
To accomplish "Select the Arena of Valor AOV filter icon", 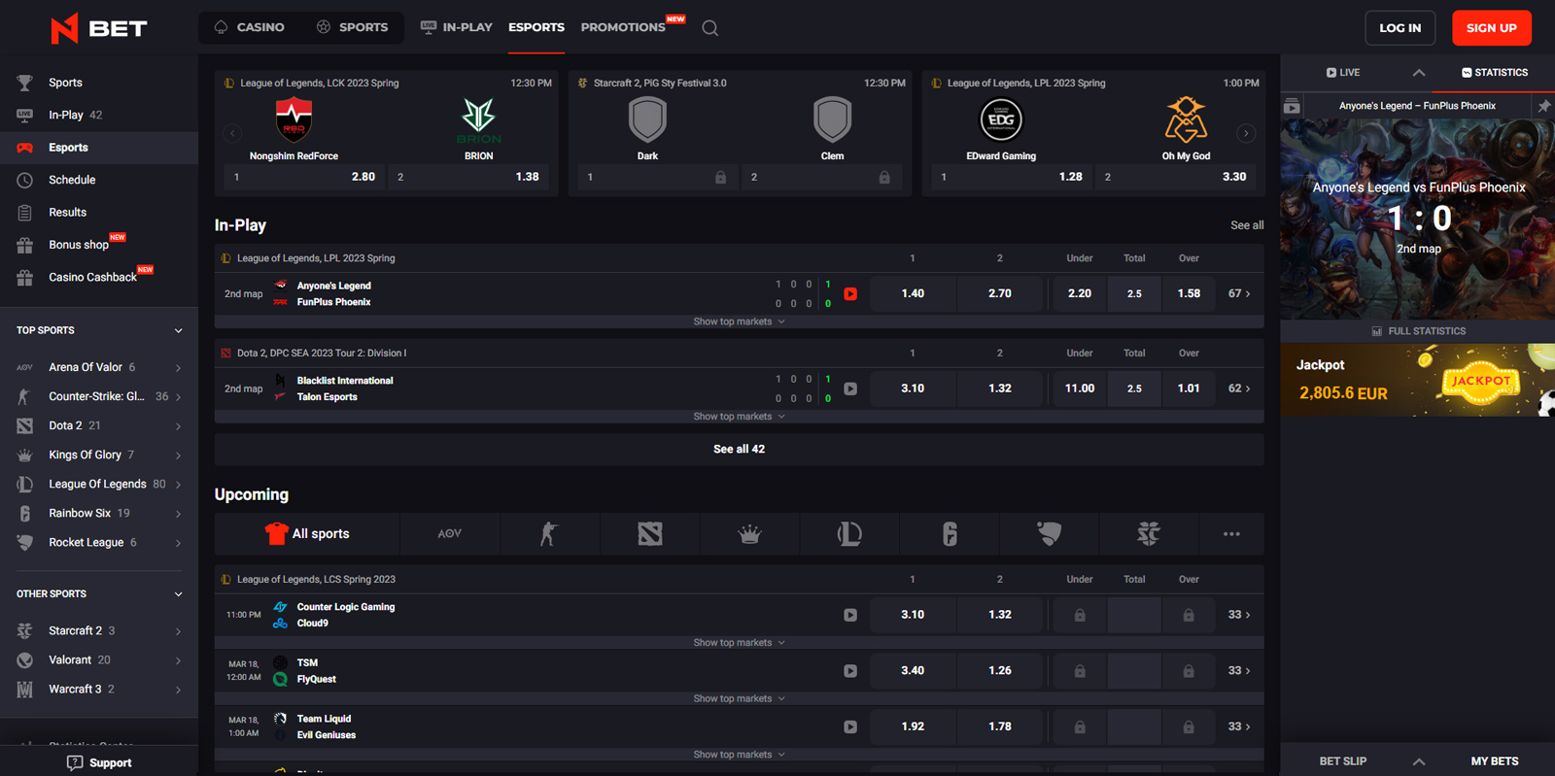I will coord(449,533).
